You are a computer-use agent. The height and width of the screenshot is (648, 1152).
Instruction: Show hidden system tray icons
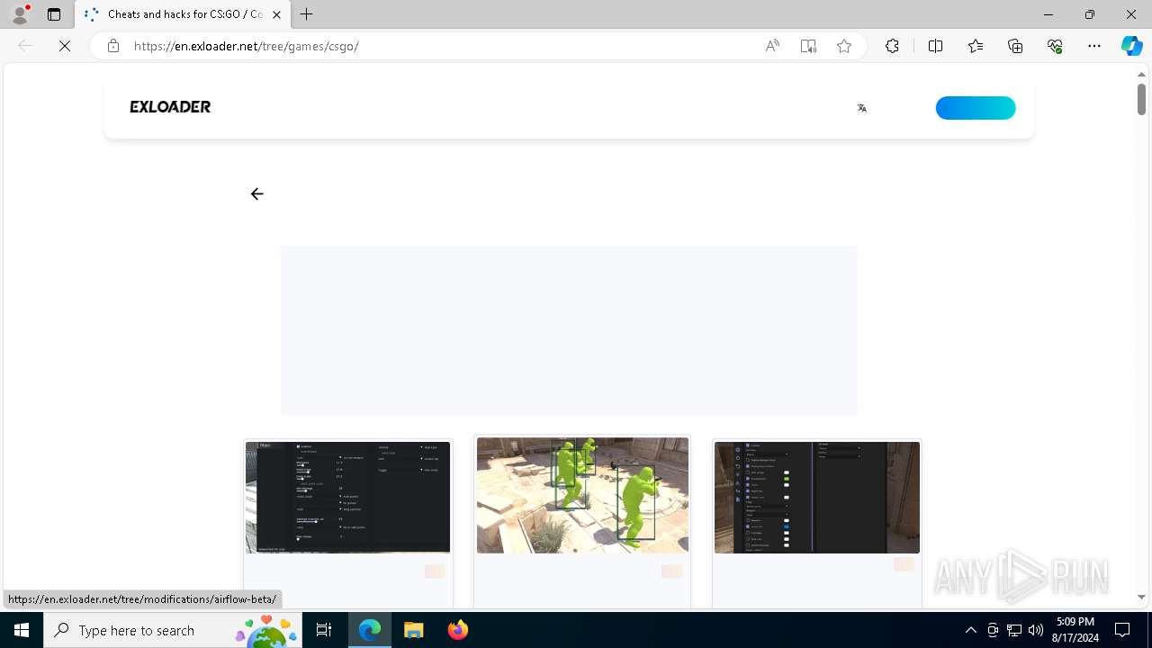[970, 630]
